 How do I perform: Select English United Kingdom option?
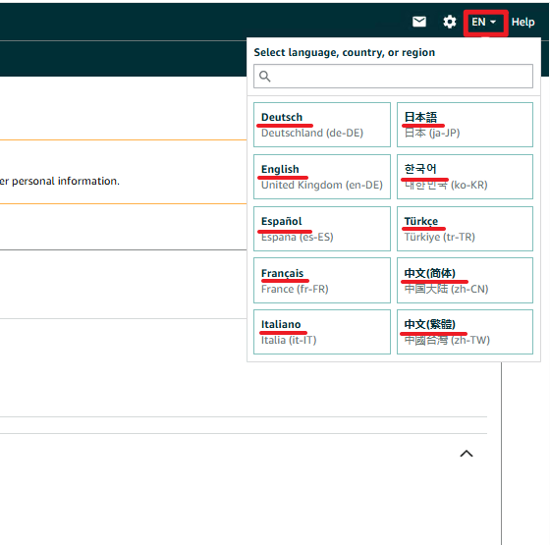(322, 177)
